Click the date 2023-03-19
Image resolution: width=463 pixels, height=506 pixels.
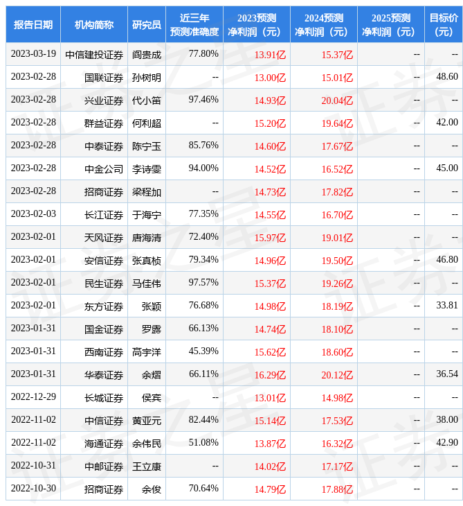tap(33, 53)
